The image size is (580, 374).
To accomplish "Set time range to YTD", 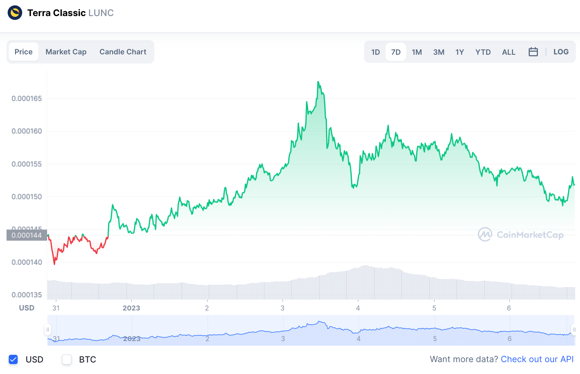I will click(x=483, y=52).
